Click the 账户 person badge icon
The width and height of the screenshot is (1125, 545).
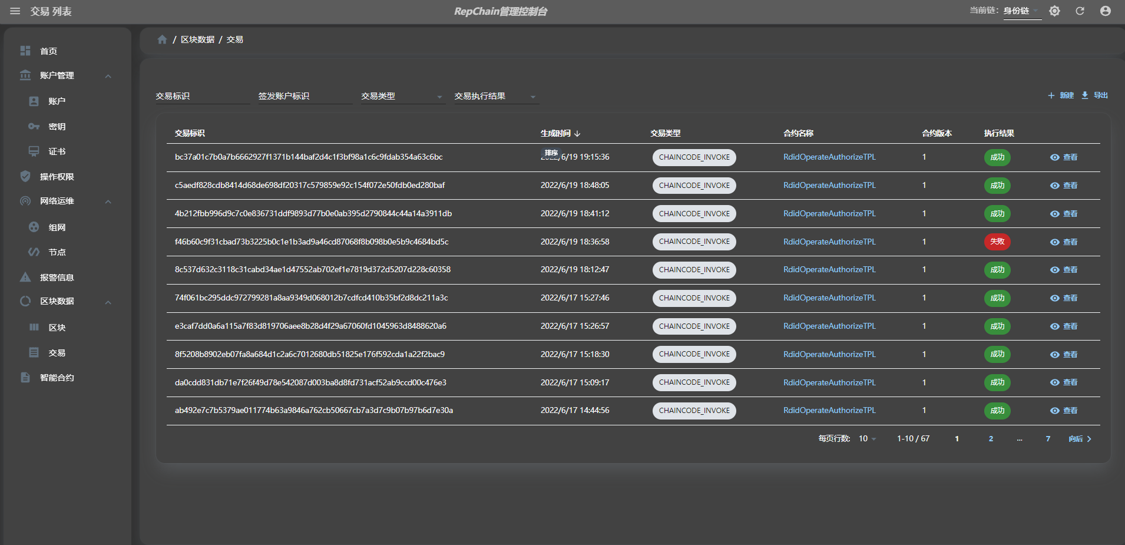[x=34, y=101]
